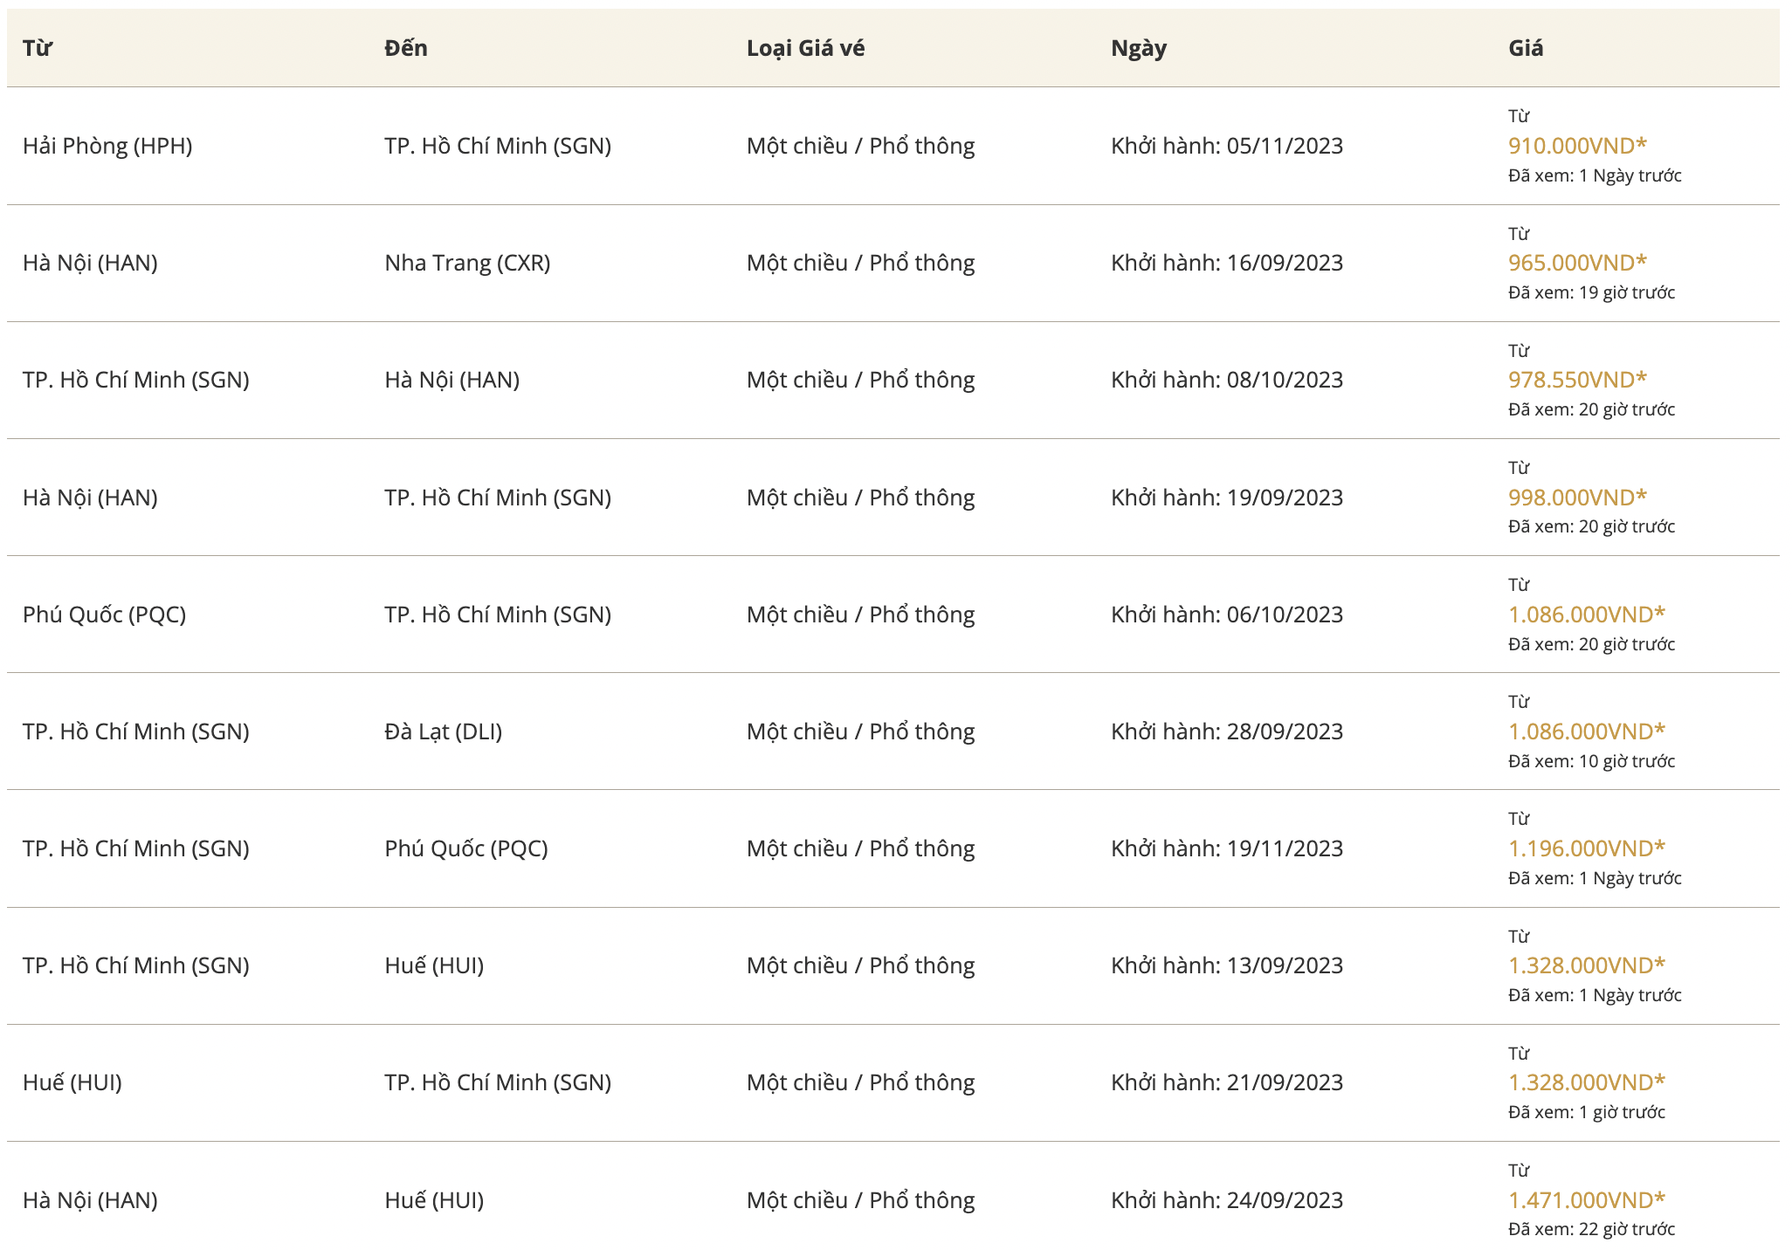Click departure date 13/09/2023 to Huế
The height and width of the screenshot is (1250, 1792).
pos(1227,965)
